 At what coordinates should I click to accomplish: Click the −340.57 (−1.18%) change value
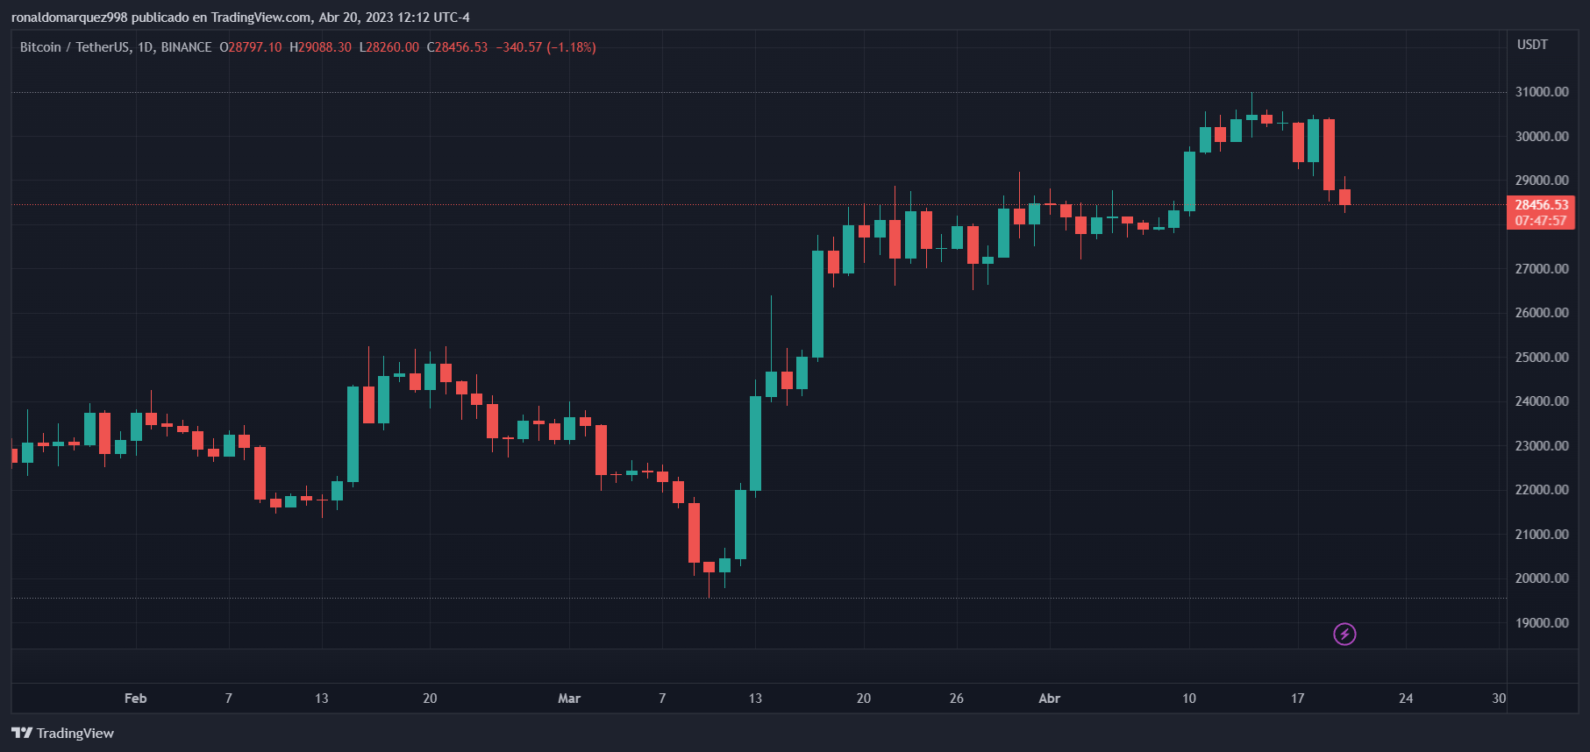(x=545, y=47)
